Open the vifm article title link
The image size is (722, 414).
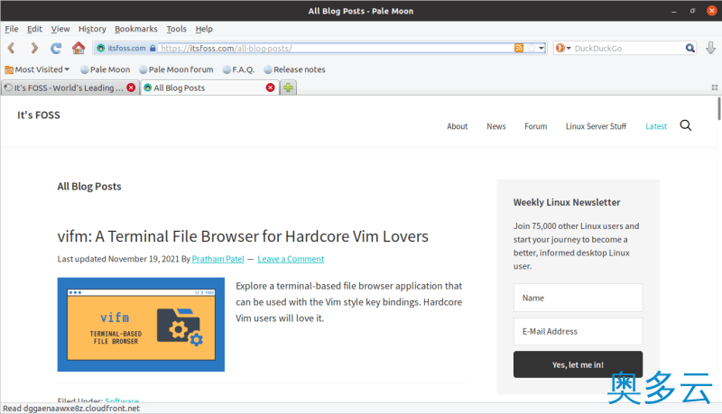243,236
